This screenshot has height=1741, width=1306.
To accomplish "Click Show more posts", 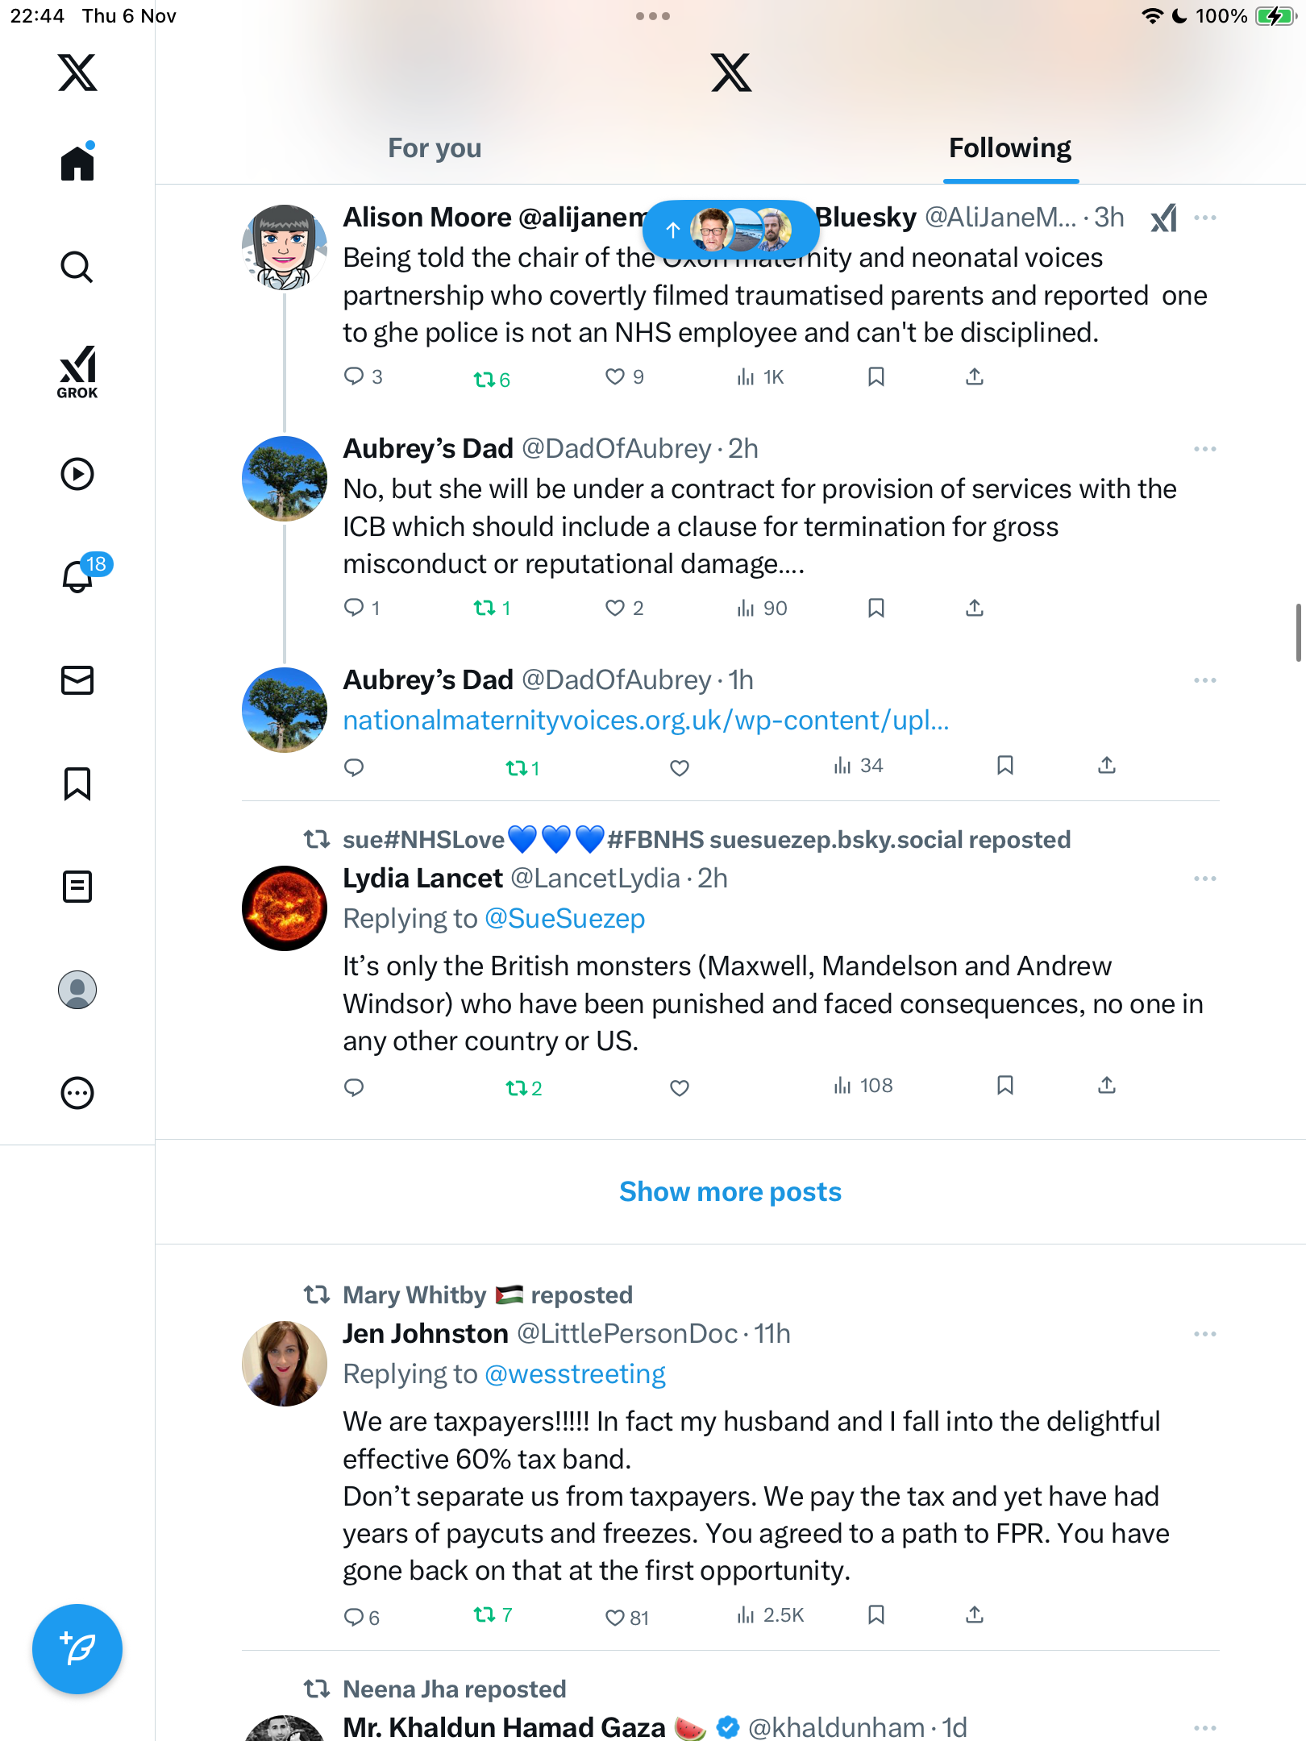I will pyautogui.click(x=730, y=1191).
